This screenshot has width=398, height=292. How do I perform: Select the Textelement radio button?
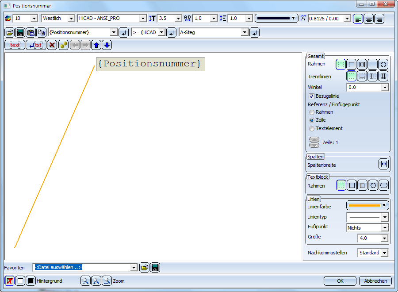(x=312, y=129)
